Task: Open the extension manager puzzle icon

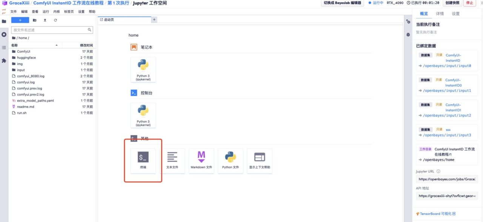Action: [x=4, y=60]
